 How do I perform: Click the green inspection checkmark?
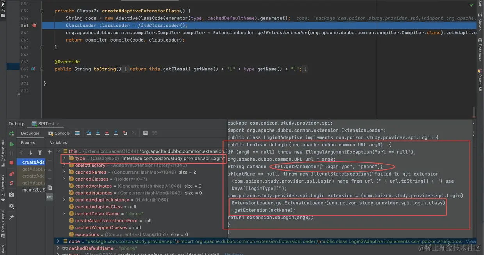pos(472,4)
